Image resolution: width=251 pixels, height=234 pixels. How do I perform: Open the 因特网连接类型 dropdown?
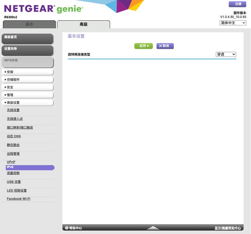coord(226,54)
